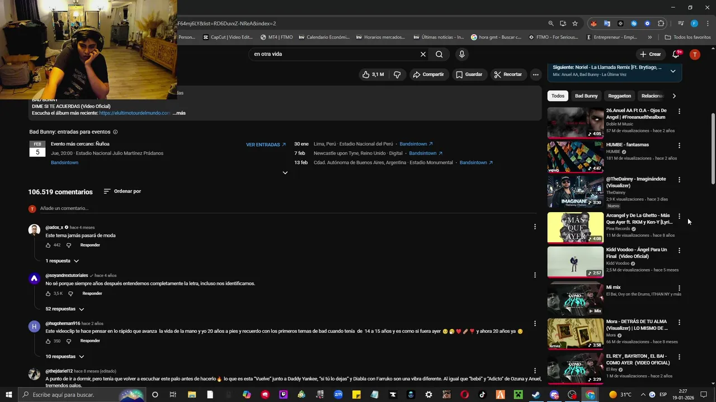
Task: Open options menu for Imaginándote Visualizer video
Action: [x=680, y=180]
